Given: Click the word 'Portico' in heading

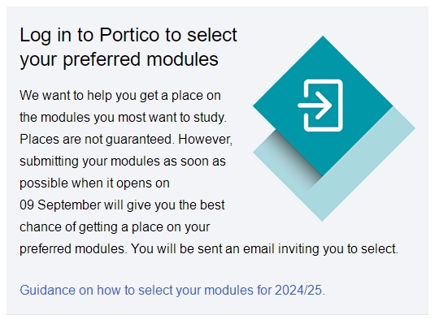Looking at the screenshot, I should pyautogui.click(x=129, y=35).
